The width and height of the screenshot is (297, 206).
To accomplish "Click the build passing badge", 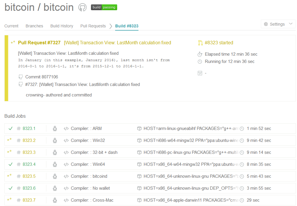I will click(104, 7).
